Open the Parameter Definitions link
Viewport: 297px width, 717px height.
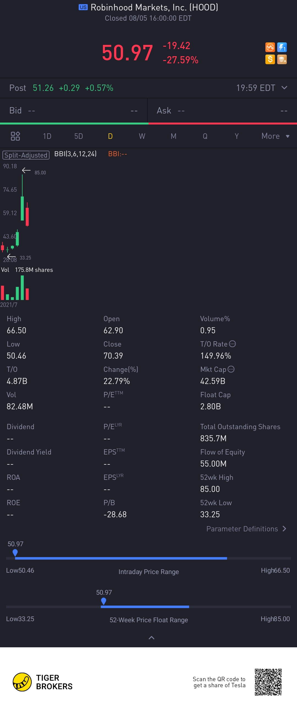pyautogui.click(x=246, y=529)
